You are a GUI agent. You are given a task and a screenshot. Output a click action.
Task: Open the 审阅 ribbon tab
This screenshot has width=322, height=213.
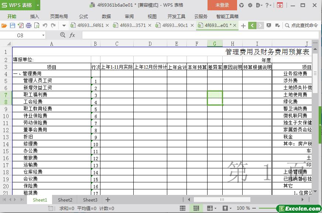pyautogui.click(x=129, y=16)
